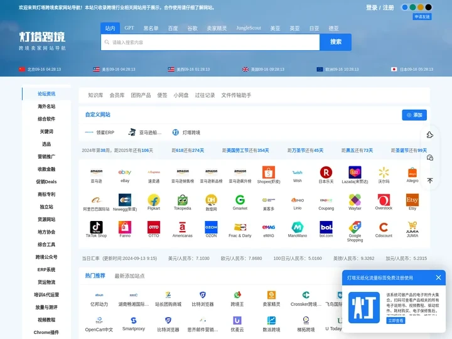The height and width of the screenshot is (339, 452).
Task: Click the 注册 register link
Action: coord(389,8)
